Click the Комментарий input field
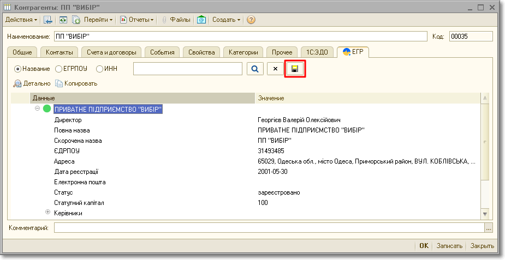 [x=269, y=227]
